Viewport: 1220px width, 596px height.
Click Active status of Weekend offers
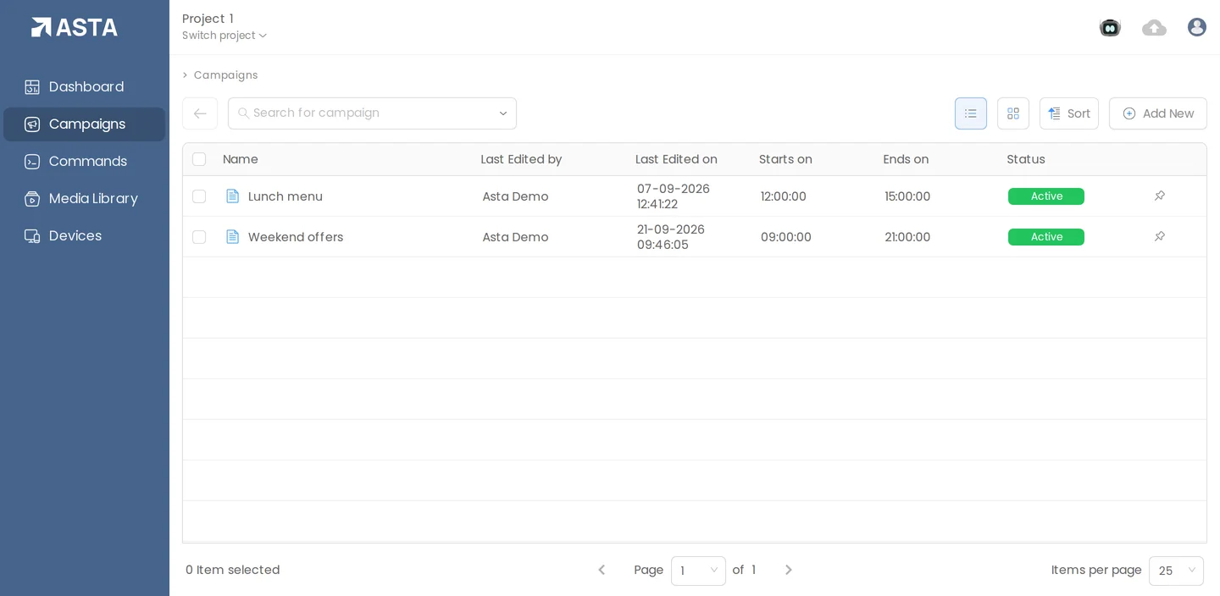pyautogui.click(x=1046, y=237)
